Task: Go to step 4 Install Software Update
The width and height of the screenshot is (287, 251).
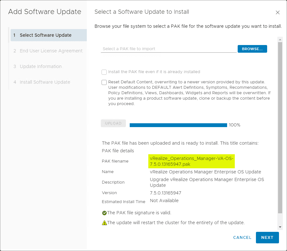Action: click(42, 82)
